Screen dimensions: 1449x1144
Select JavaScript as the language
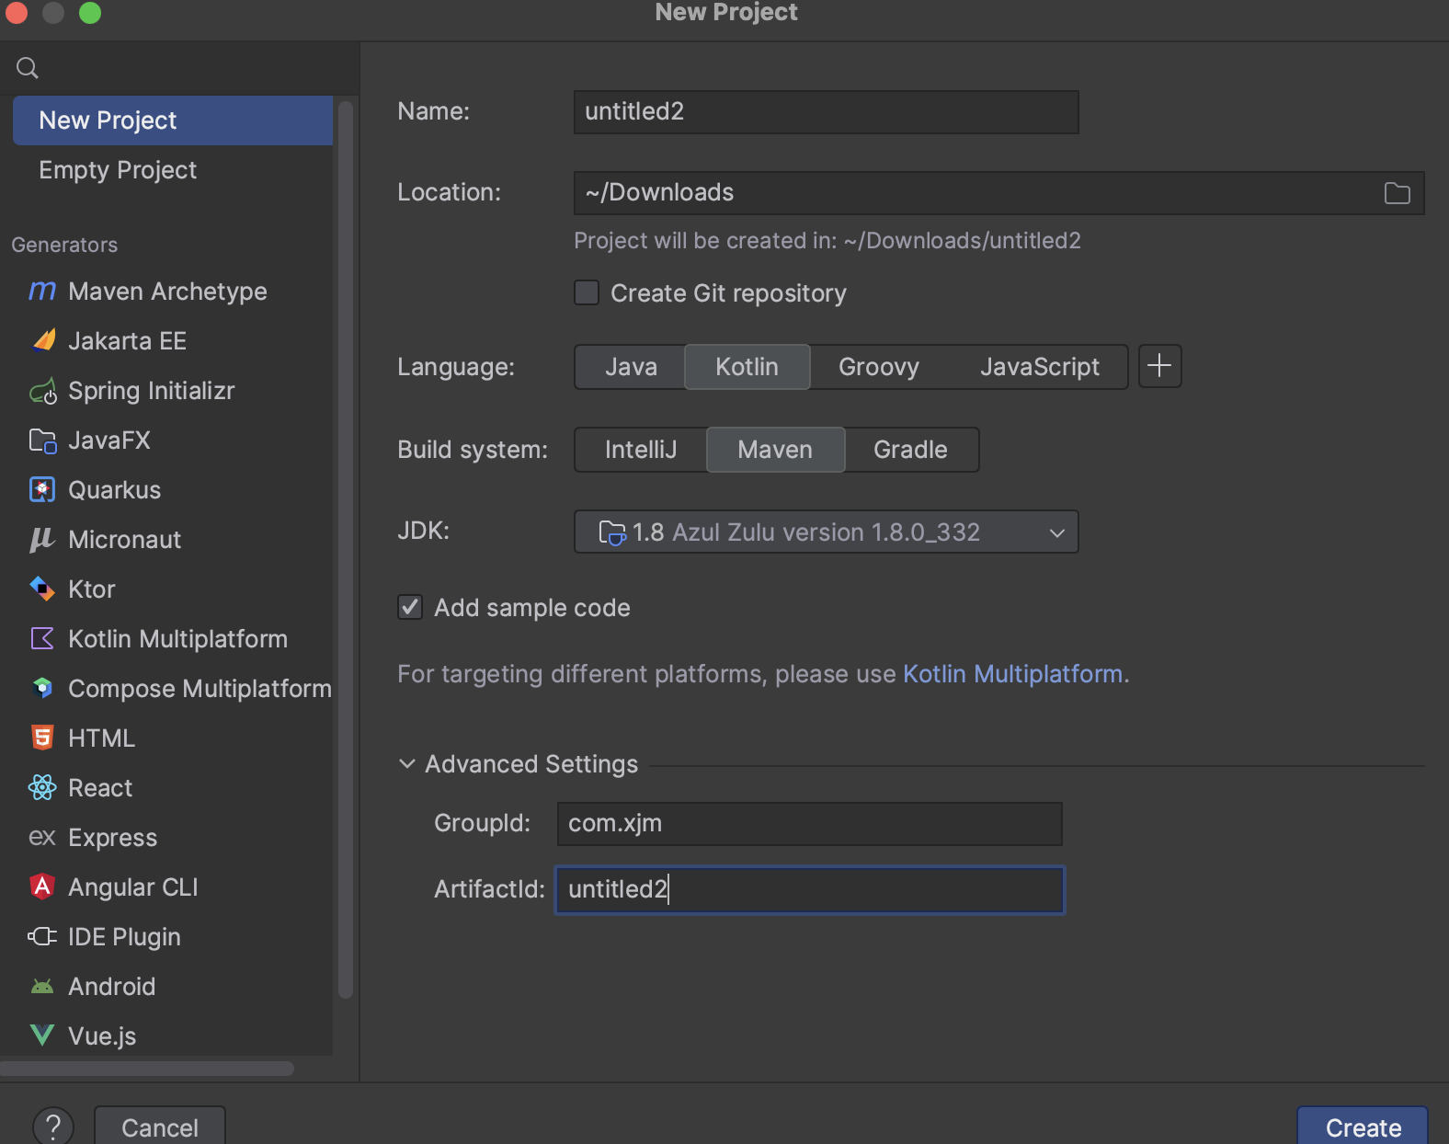(x=1039, y=367)
